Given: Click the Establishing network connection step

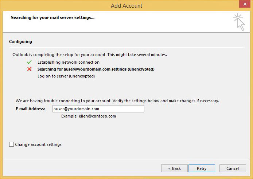Looking at the screenshot, I should [x=69, y=62].
